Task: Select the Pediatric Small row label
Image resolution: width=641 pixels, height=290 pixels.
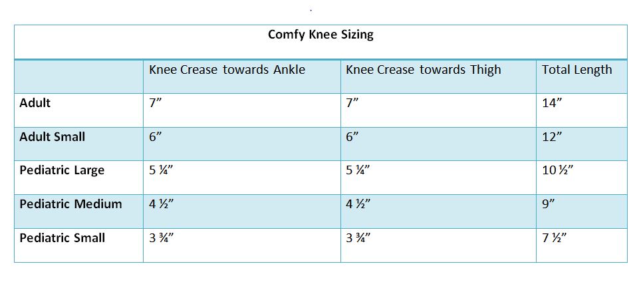Action: pos(63,237)
